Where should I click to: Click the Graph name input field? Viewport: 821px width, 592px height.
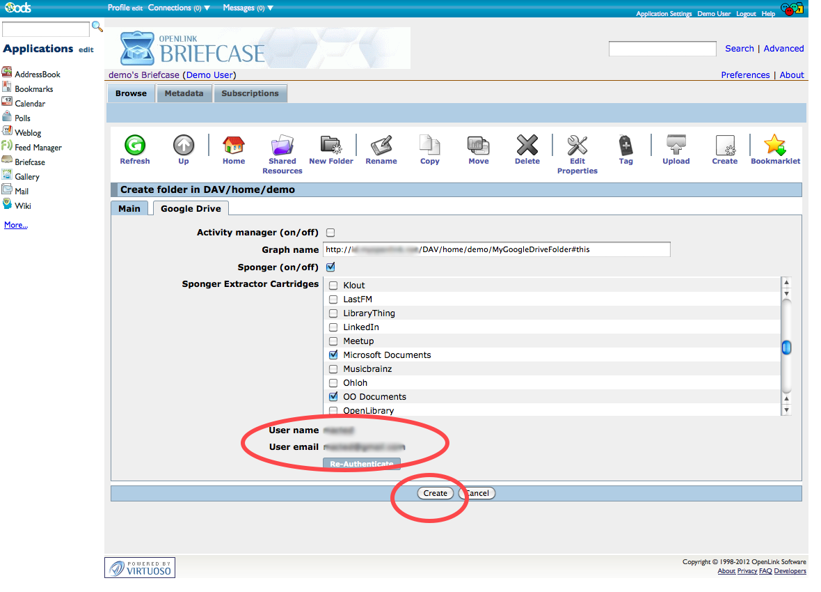(496, 249)
